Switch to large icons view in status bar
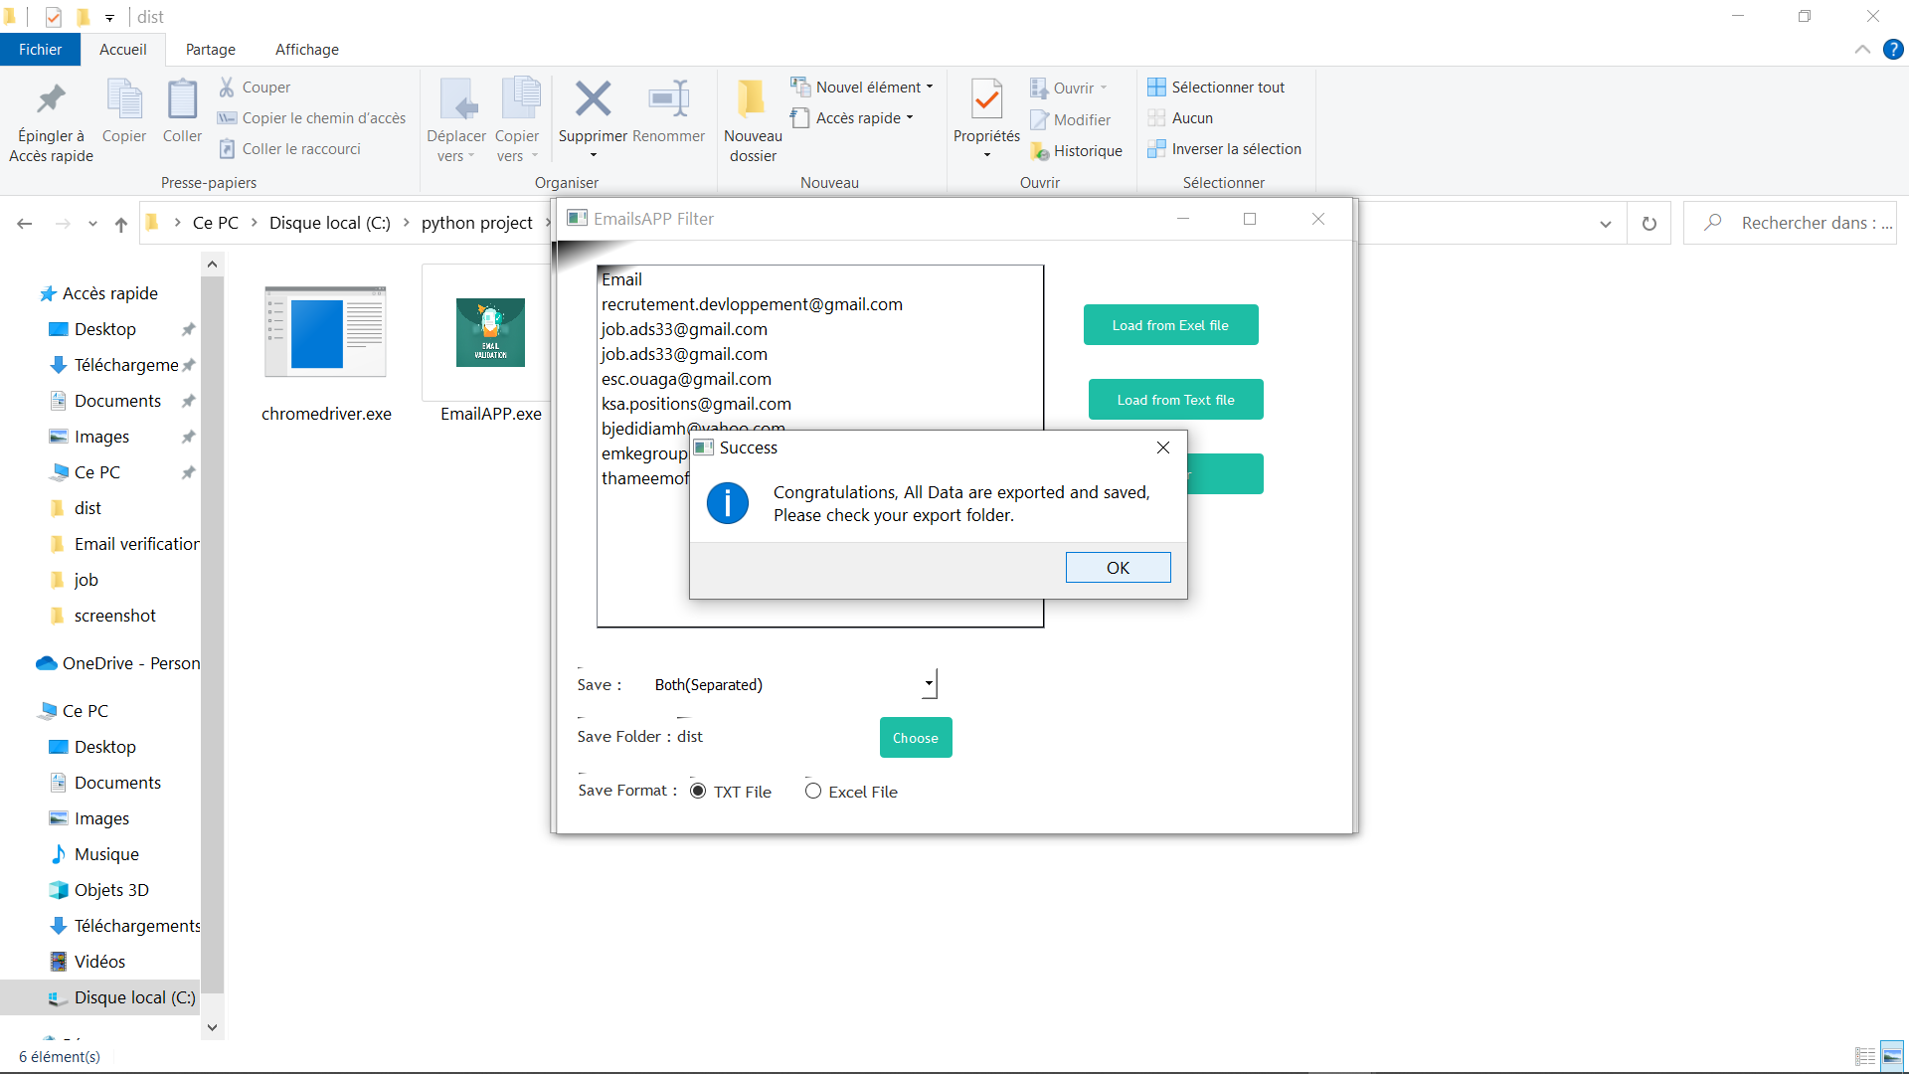Image resolution: width=1909 pixels, height=1074 pixels. click(x=1891, y=1056)
